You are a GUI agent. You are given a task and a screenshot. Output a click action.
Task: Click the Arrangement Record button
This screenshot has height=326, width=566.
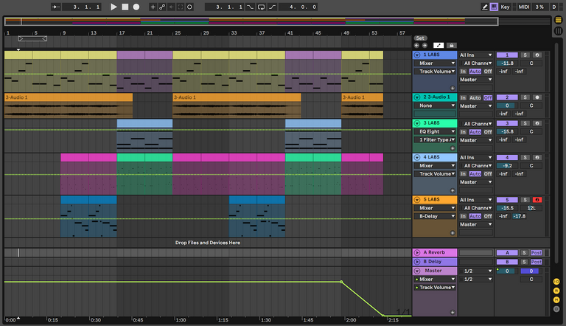click(136, 7)
